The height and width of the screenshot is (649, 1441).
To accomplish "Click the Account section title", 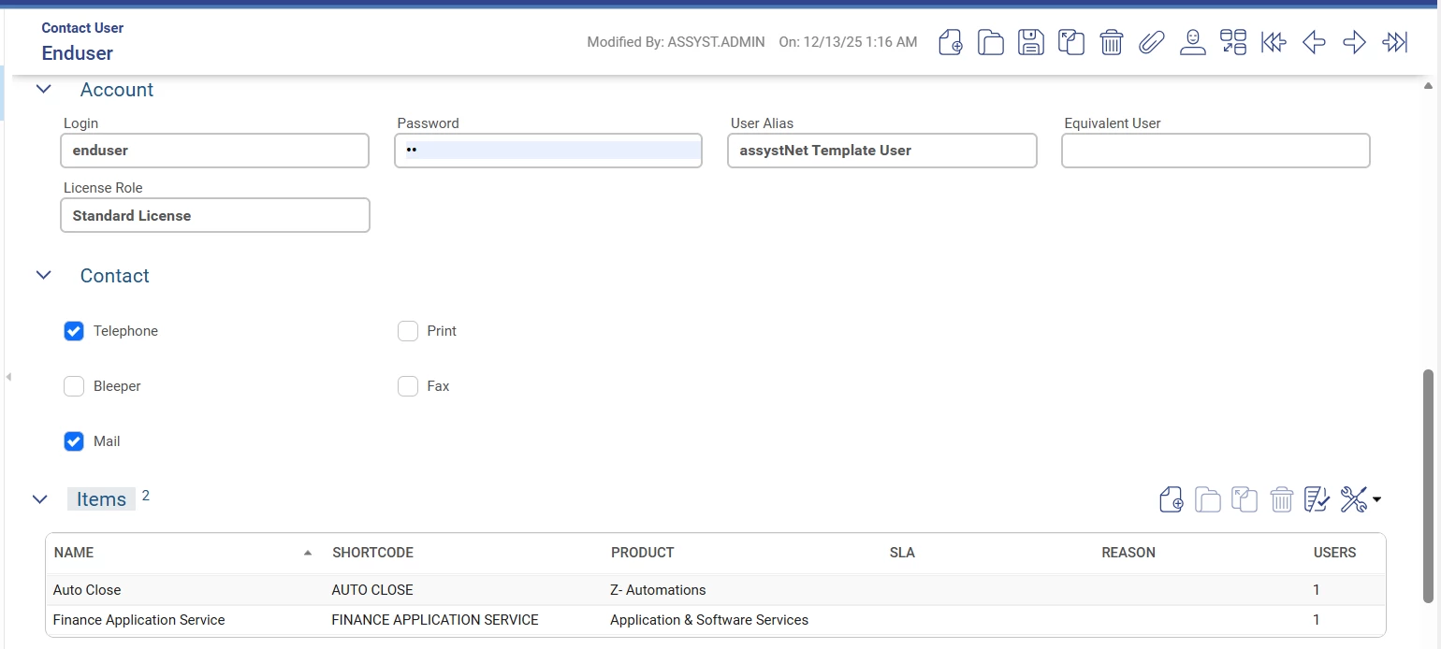I will (x=117, y=90).
